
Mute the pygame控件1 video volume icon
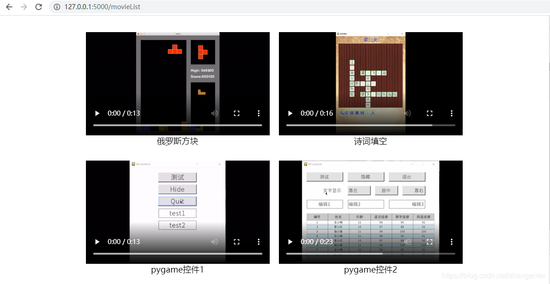[x=215, y=242]
